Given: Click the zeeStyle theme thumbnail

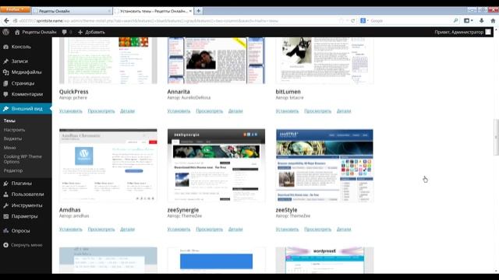Looking at the screenshot, I should coord(324,166).
